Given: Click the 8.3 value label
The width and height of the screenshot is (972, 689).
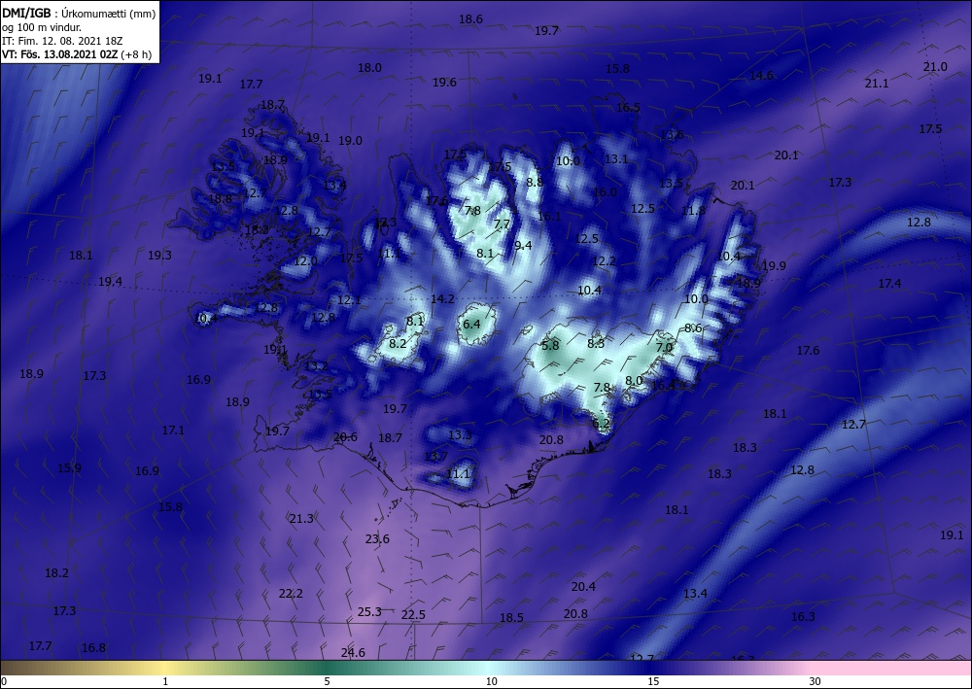Looking at the screenshot, I should [x=597, y=343].
